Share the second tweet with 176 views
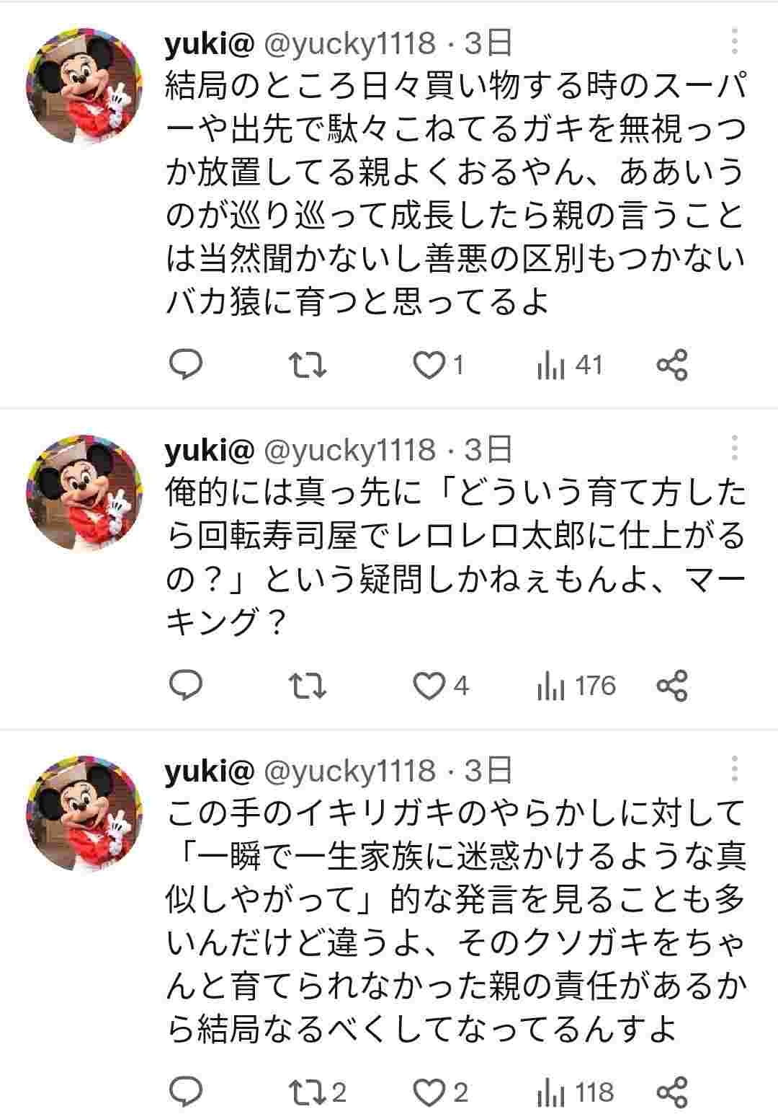 pos(672,686)
